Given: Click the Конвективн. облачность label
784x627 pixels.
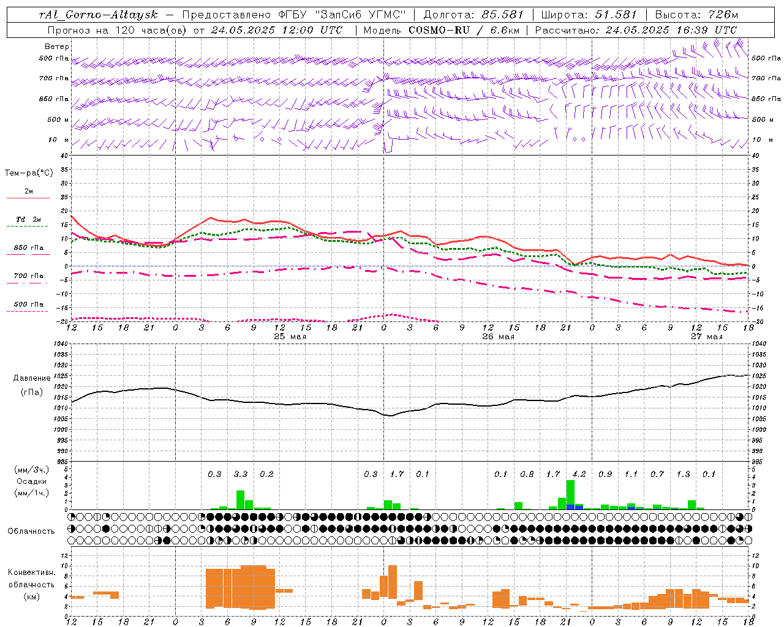Looking at the screenshot, I should tap(31, 578).
